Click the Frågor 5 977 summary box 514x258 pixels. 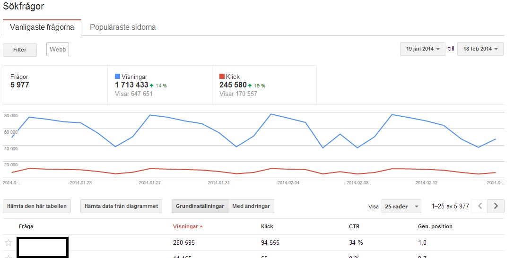coord(55,85)
